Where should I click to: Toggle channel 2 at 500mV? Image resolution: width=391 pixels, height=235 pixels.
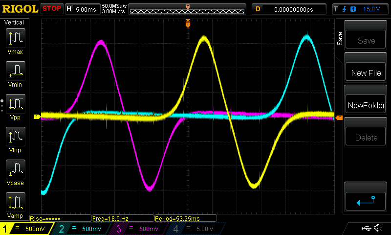[x=81, y=229]
